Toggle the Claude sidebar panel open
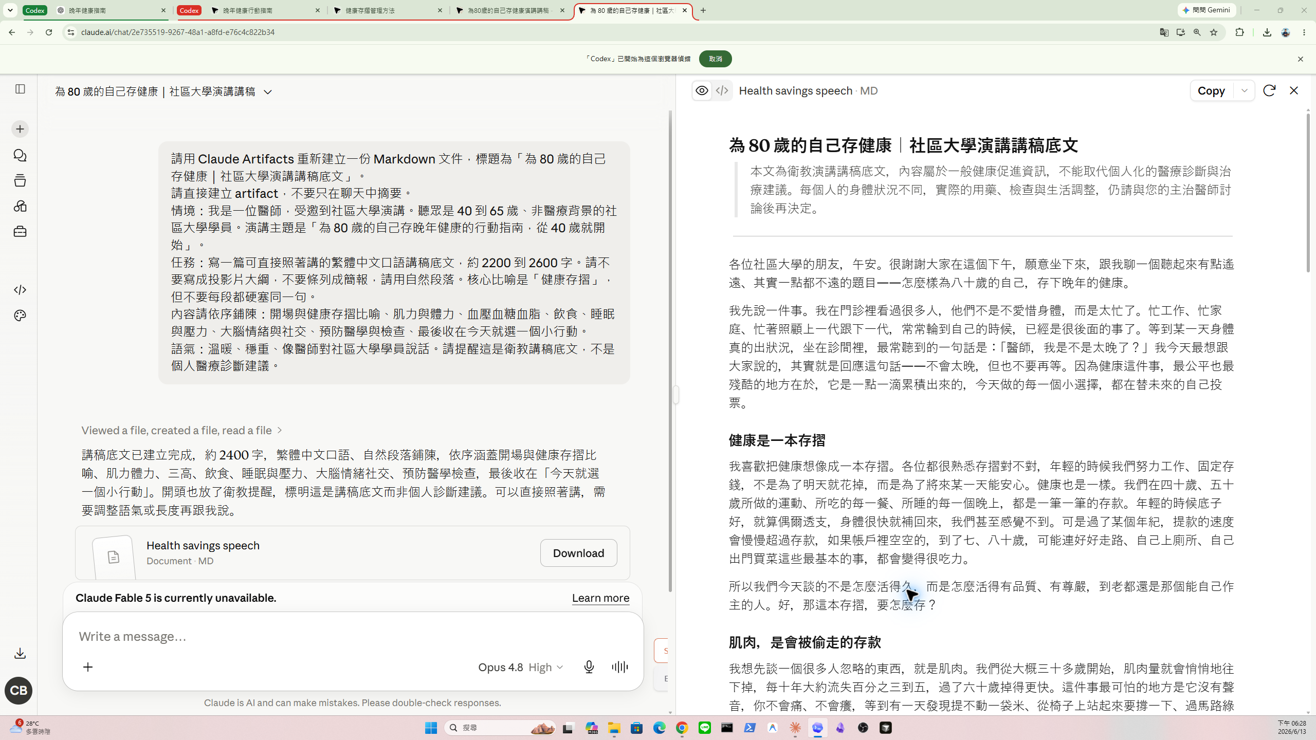 point(20,89)
